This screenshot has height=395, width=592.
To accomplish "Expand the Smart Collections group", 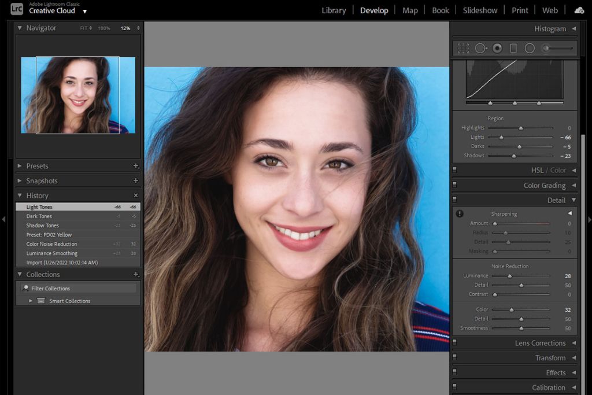I will click(x=31, y=301).
